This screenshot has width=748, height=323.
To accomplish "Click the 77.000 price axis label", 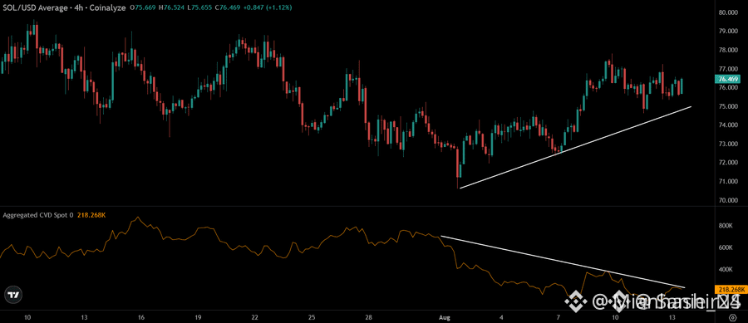I will (728, 69).
